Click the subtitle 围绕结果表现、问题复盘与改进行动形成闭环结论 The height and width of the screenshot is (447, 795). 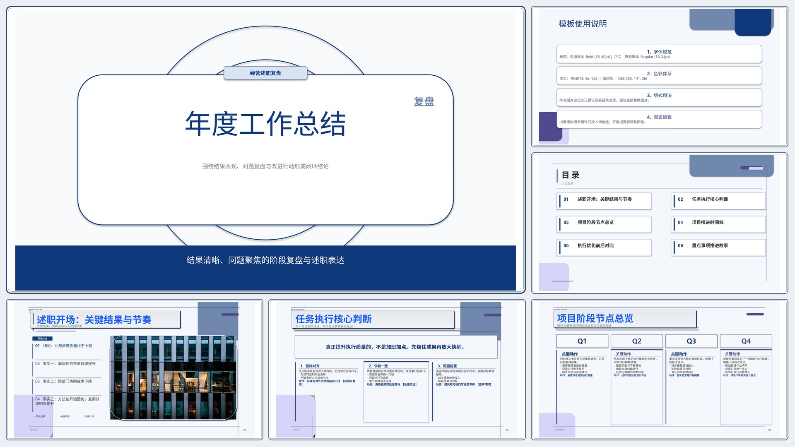coord(265,166)
